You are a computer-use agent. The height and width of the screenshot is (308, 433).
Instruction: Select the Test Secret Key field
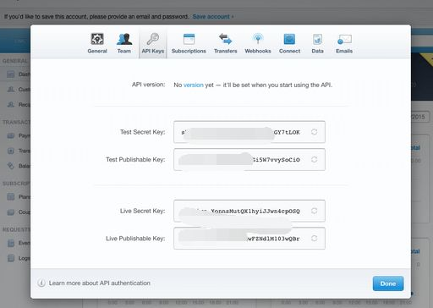point(249,132)
